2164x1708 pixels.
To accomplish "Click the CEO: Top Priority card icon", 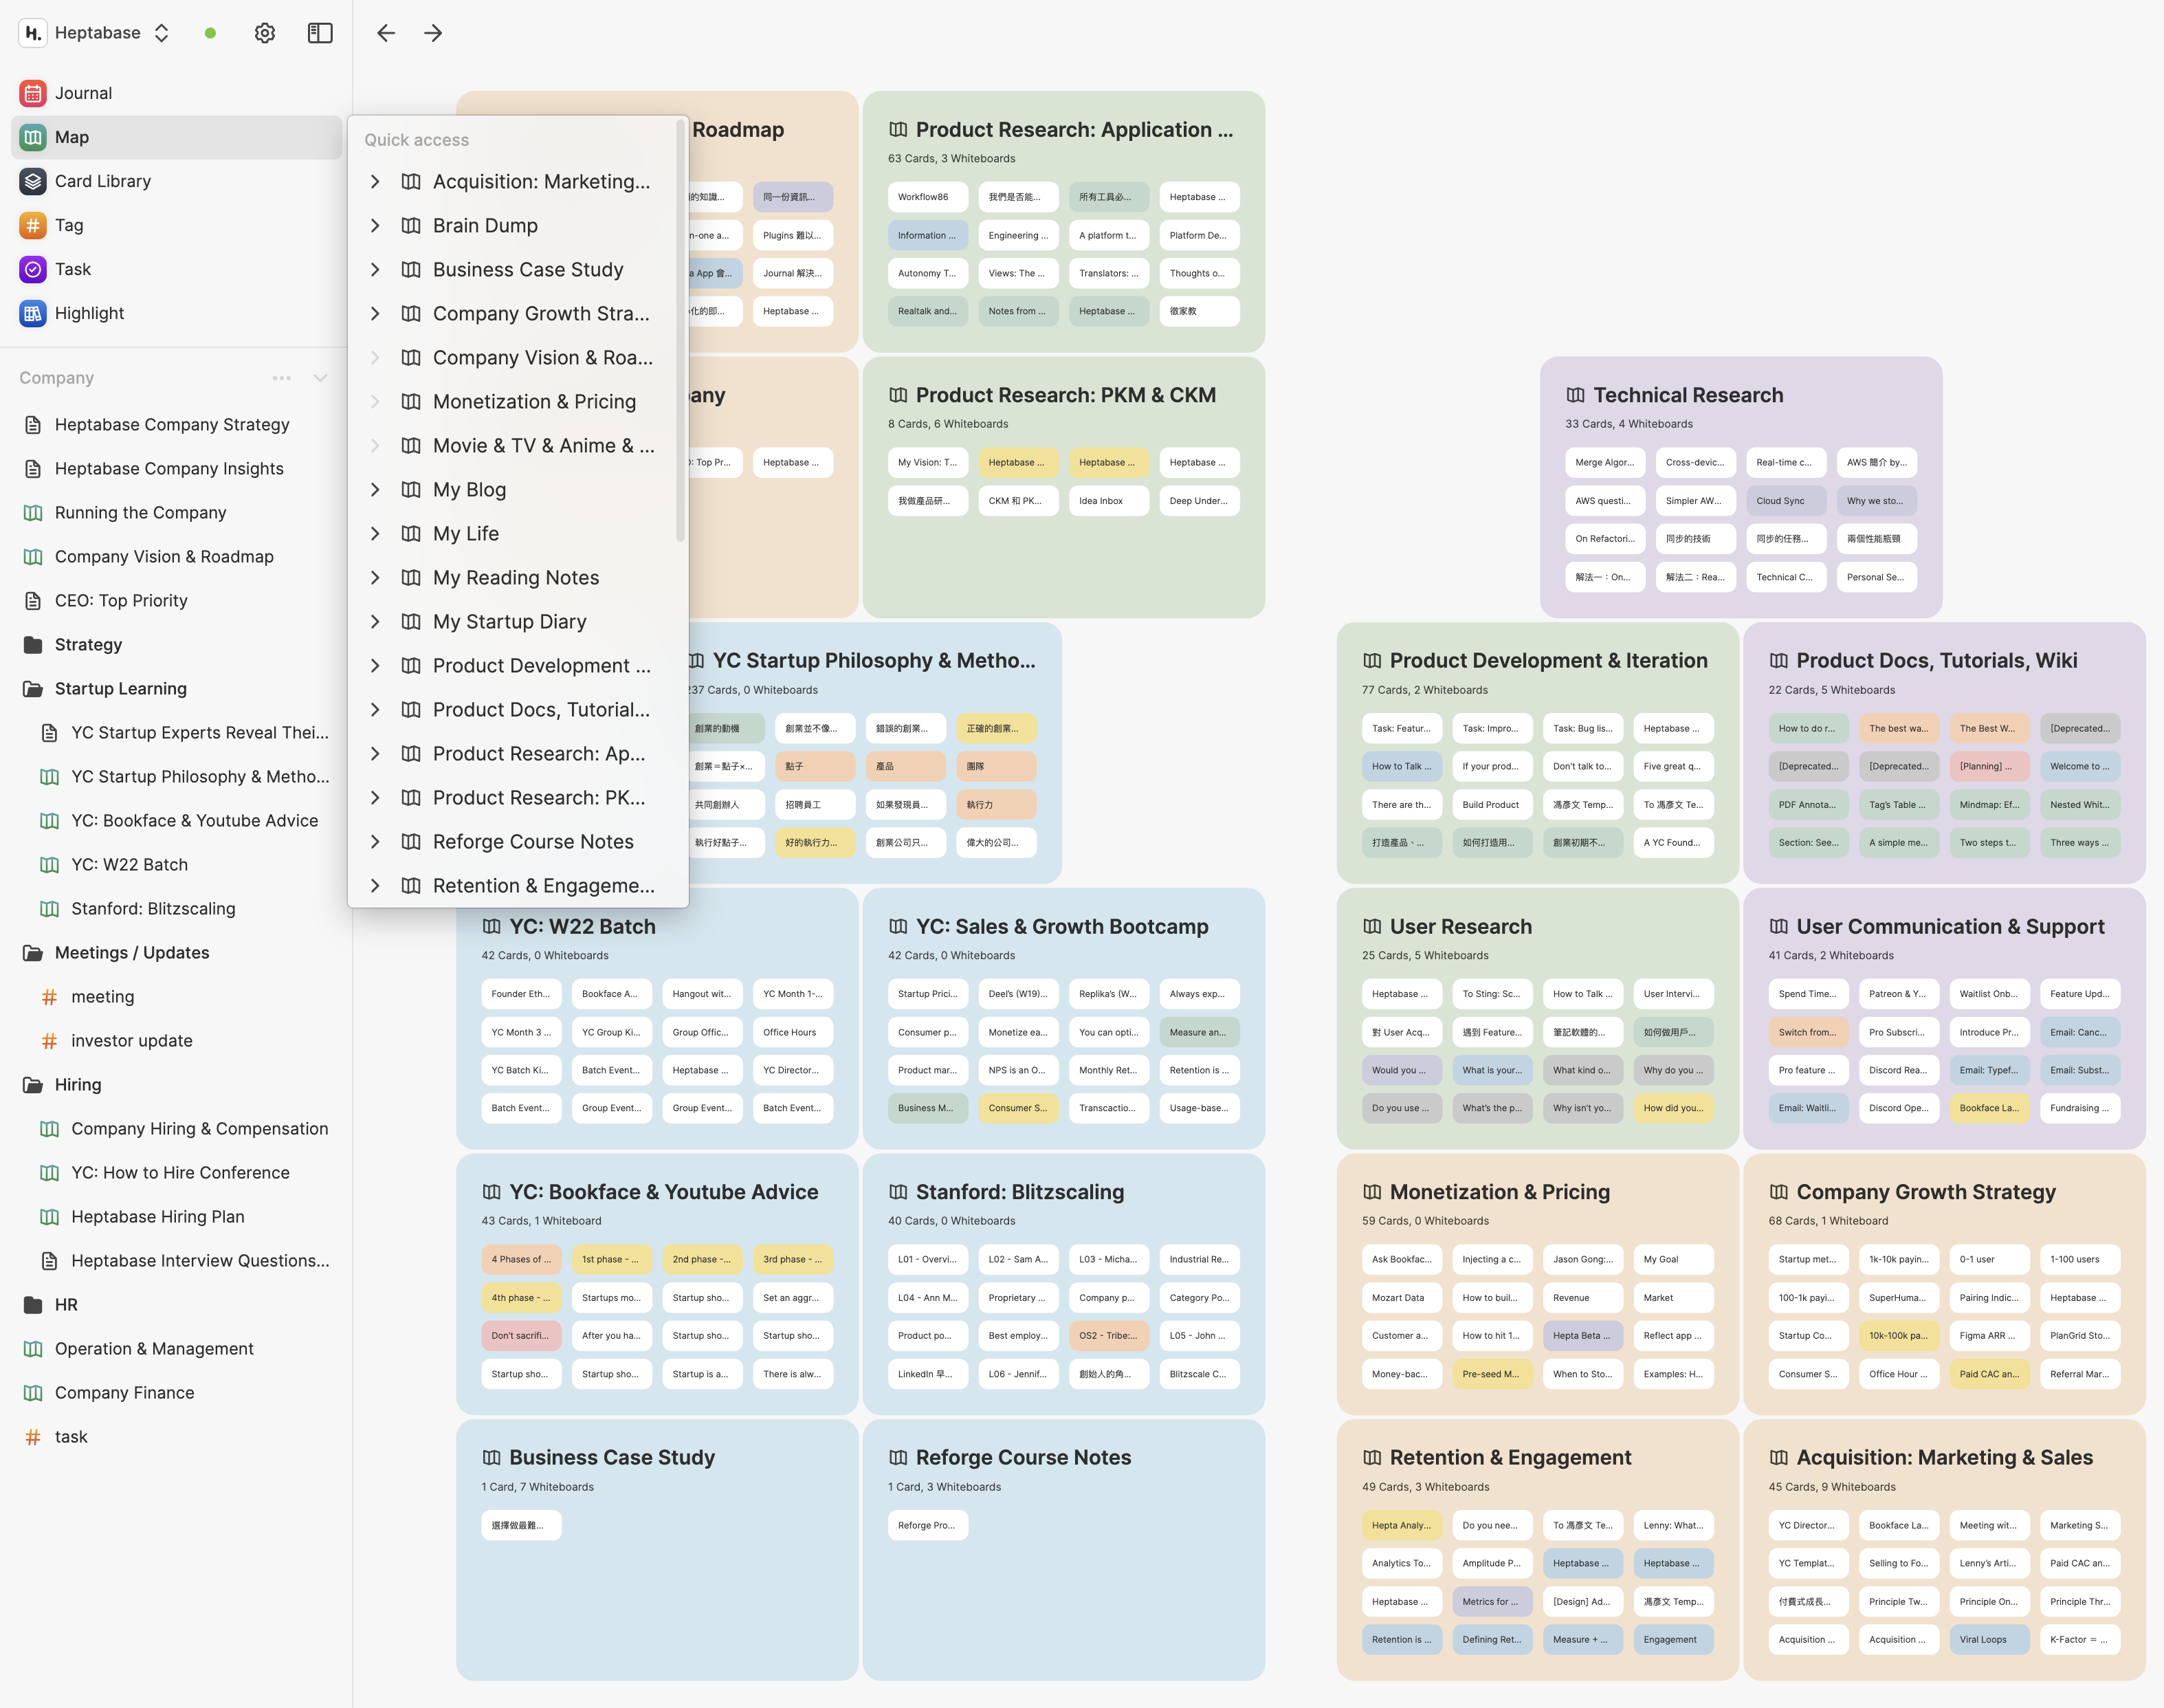I will [33, 601].
